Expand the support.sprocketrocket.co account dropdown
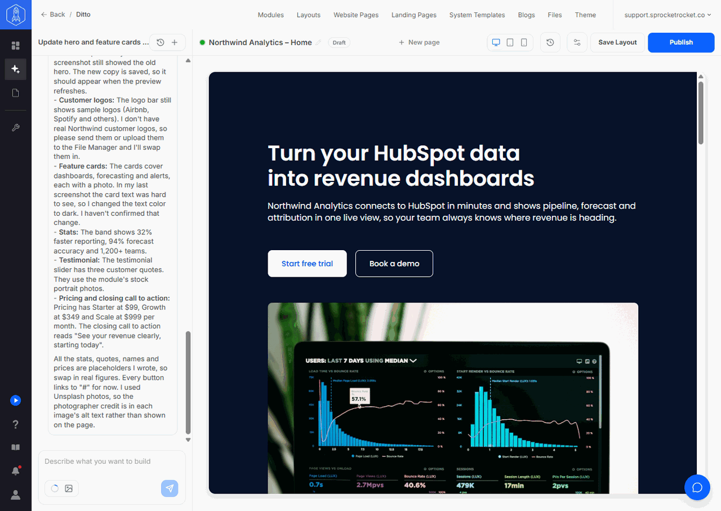Screen dimensions: 721x511 [667, 15]
